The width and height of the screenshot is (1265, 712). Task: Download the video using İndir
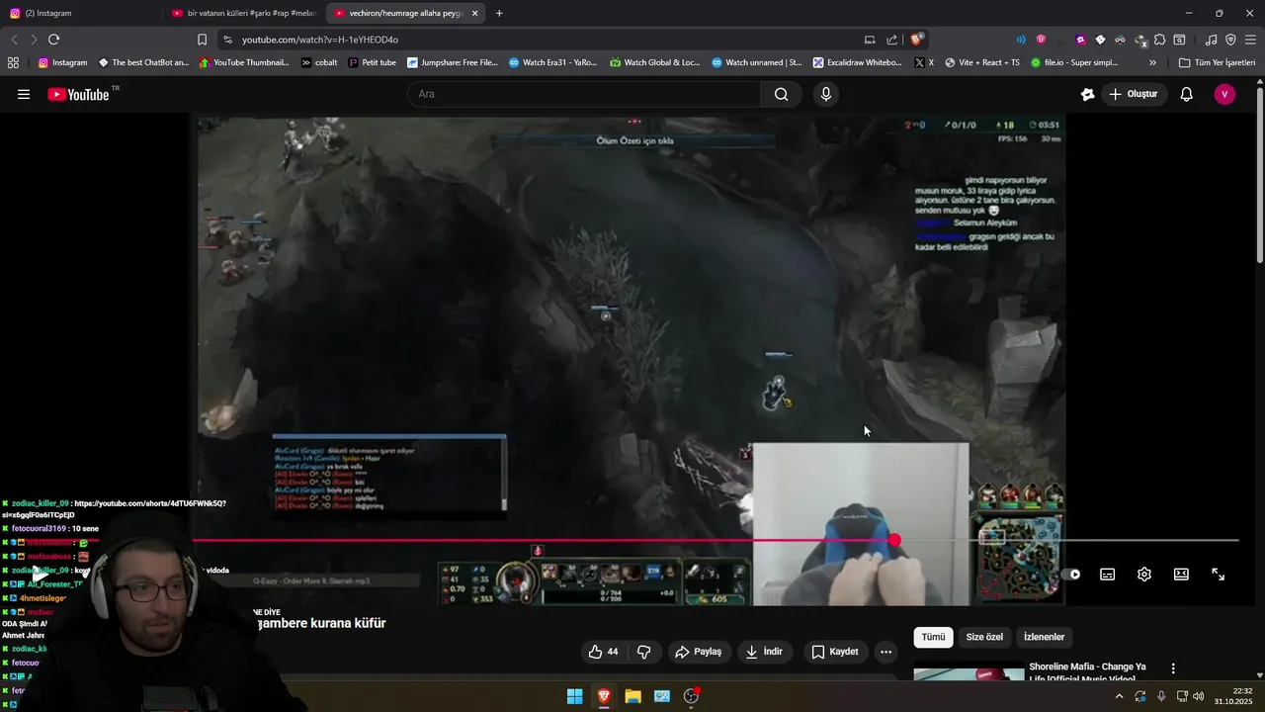pos(764,652)
